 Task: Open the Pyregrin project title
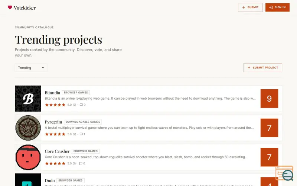[53, 122]
